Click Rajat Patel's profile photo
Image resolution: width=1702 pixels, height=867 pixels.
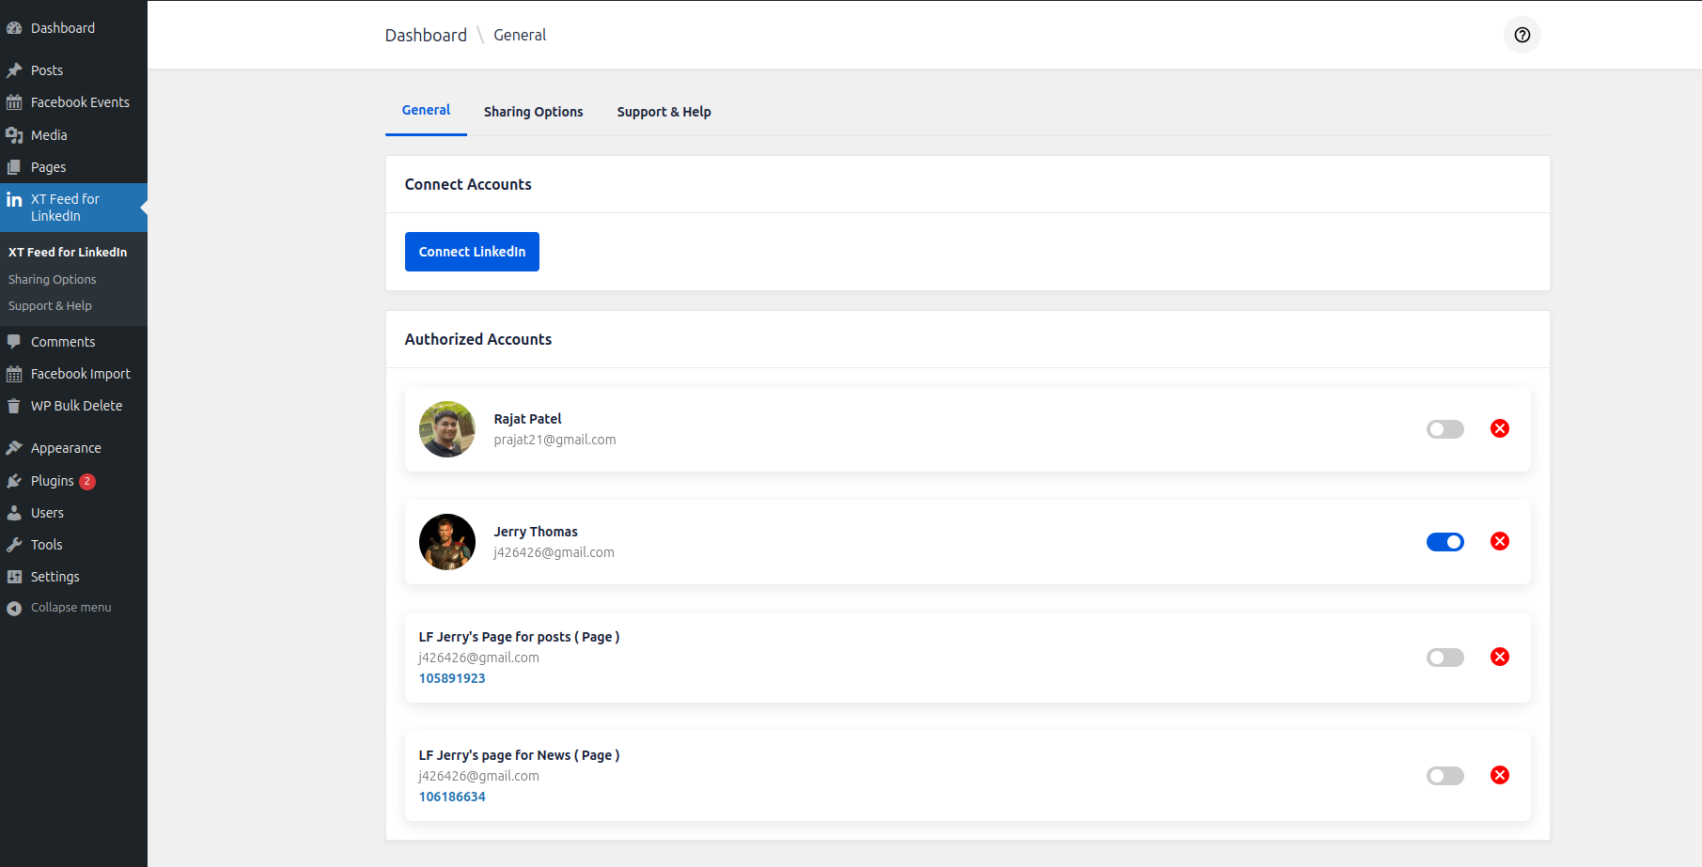(x=446, y=429)
